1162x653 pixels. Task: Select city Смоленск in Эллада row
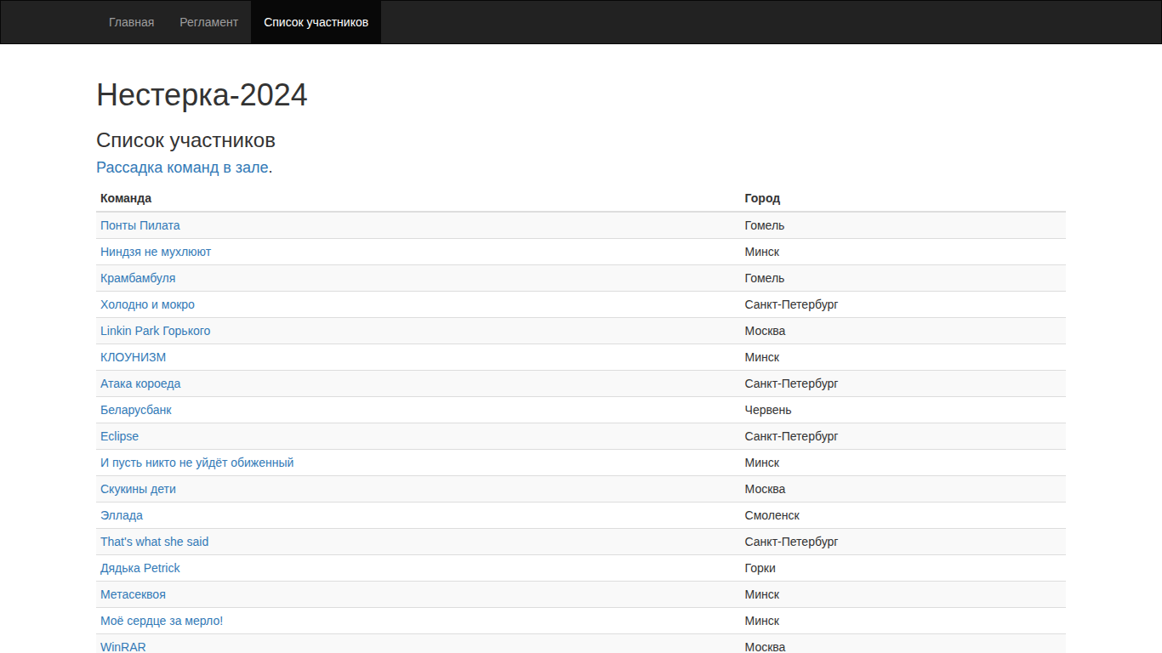click(772, 515)
